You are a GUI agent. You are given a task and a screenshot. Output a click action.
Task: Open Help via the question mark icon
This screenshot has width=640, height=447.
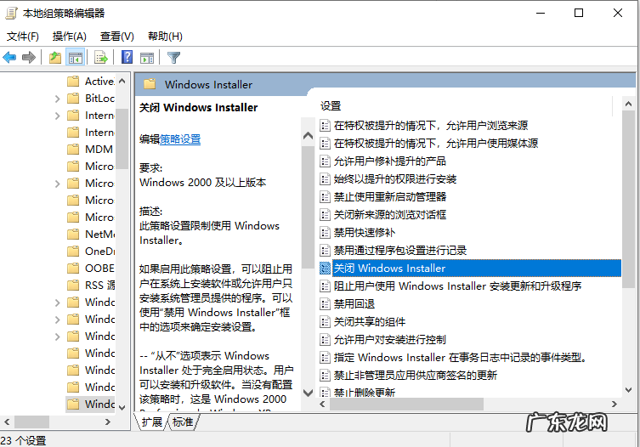[127, 58]
